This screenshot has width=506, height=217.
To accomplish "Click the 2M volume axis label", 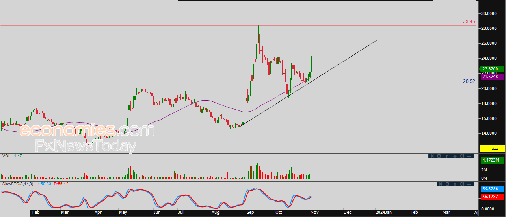I will 484,170.
